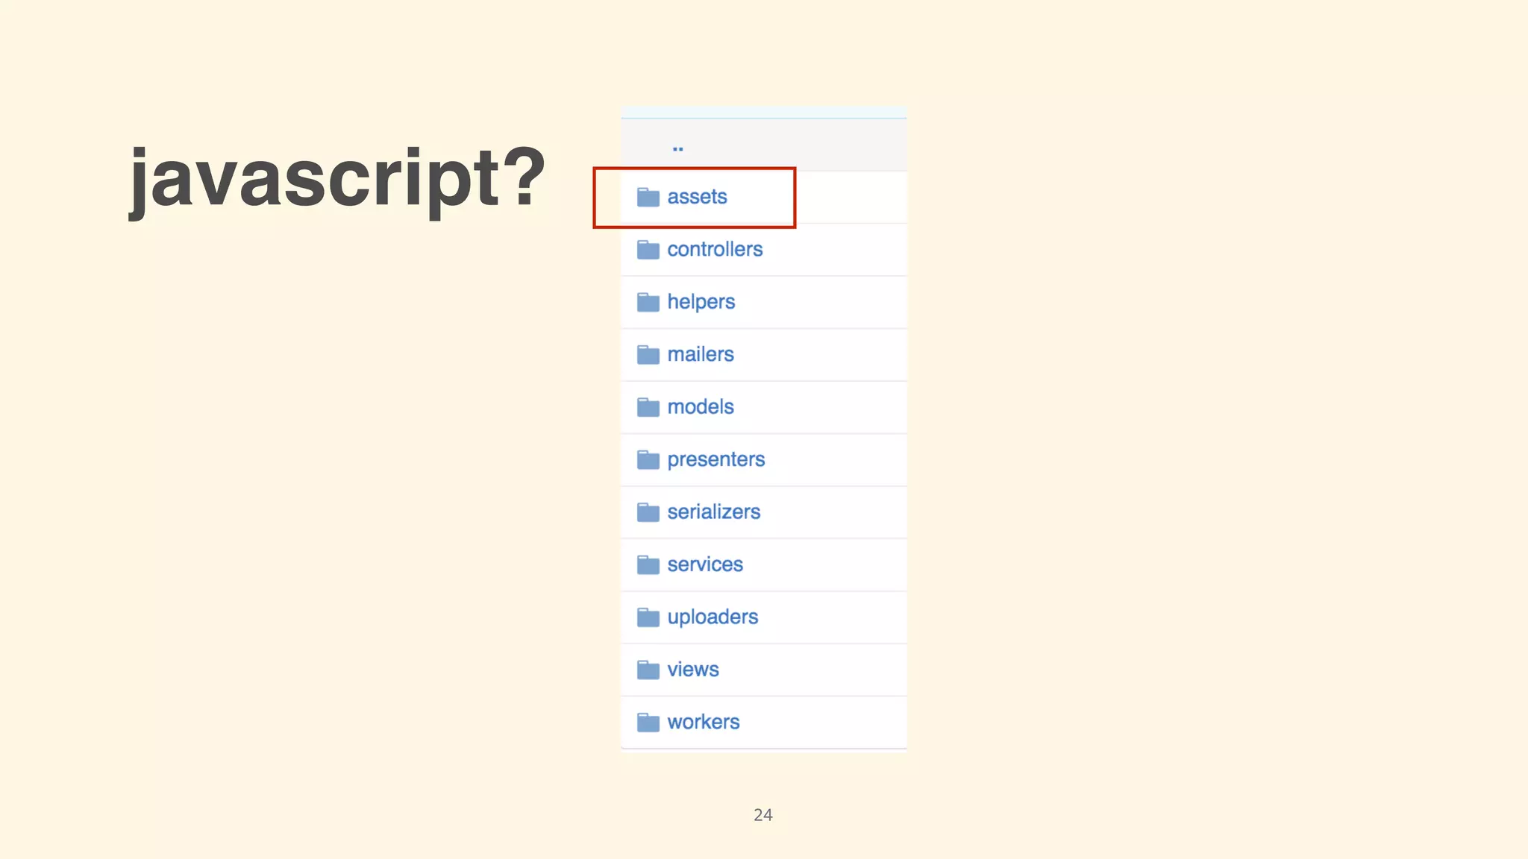Image resolution: width=1528 pixels, height=859 pixels.
Task: Click the folder icon next to serializers
Action: [648, 513]
